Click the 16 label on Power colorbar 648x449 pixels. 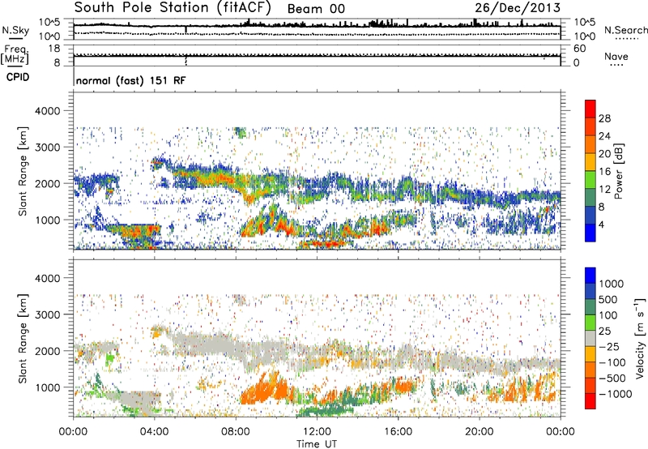(604, 172)
